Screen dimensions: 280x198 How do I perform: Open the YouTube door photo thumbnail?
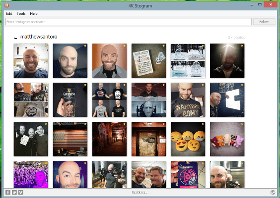pos(148,139)
